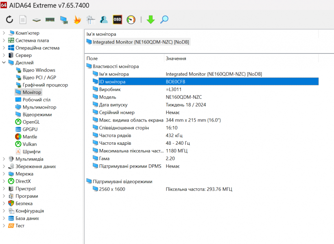Select Монітор tree item

point(32,92)
